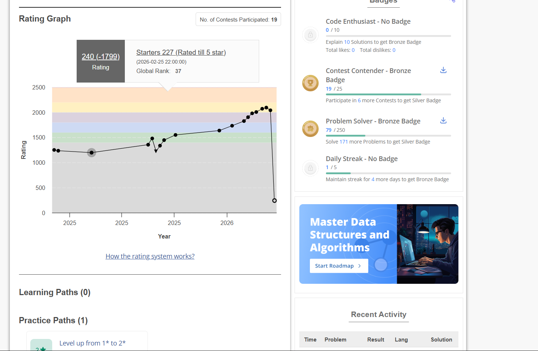The width and height of the screenshot is (538, 351).
Task: Click the Time column header
Action: tap(310, 340)
